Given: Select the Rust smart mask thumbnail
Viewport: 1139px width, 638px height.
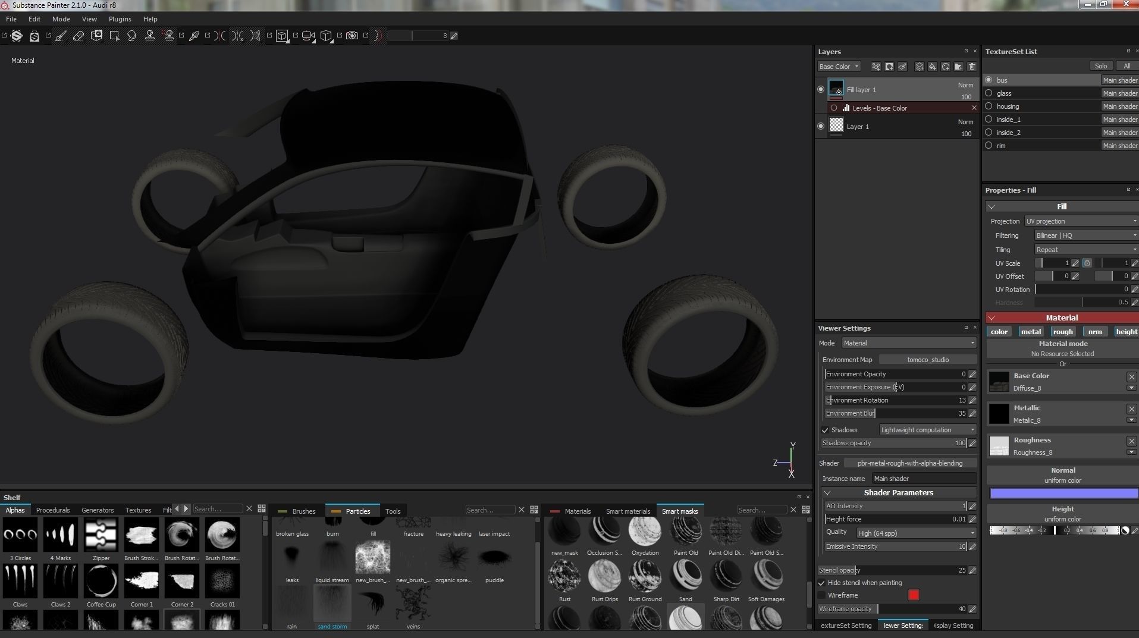Looking at the screenshot, I should 564,577.
